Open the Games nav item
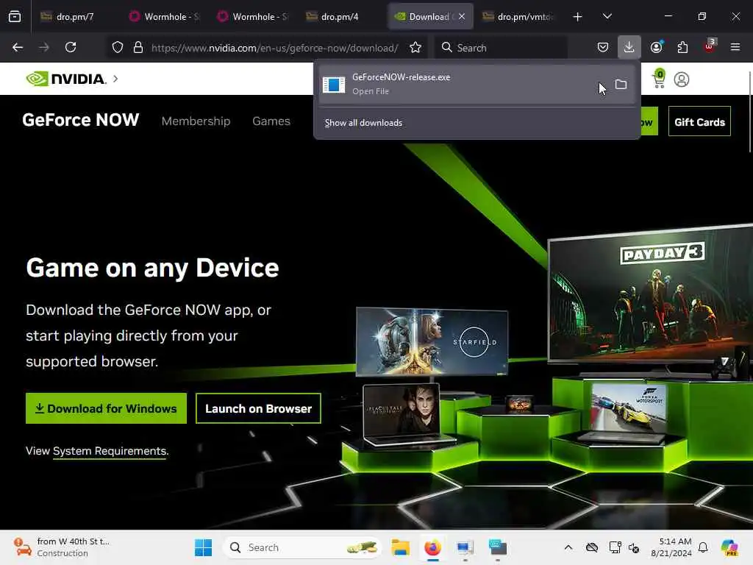 coord(271,121)
